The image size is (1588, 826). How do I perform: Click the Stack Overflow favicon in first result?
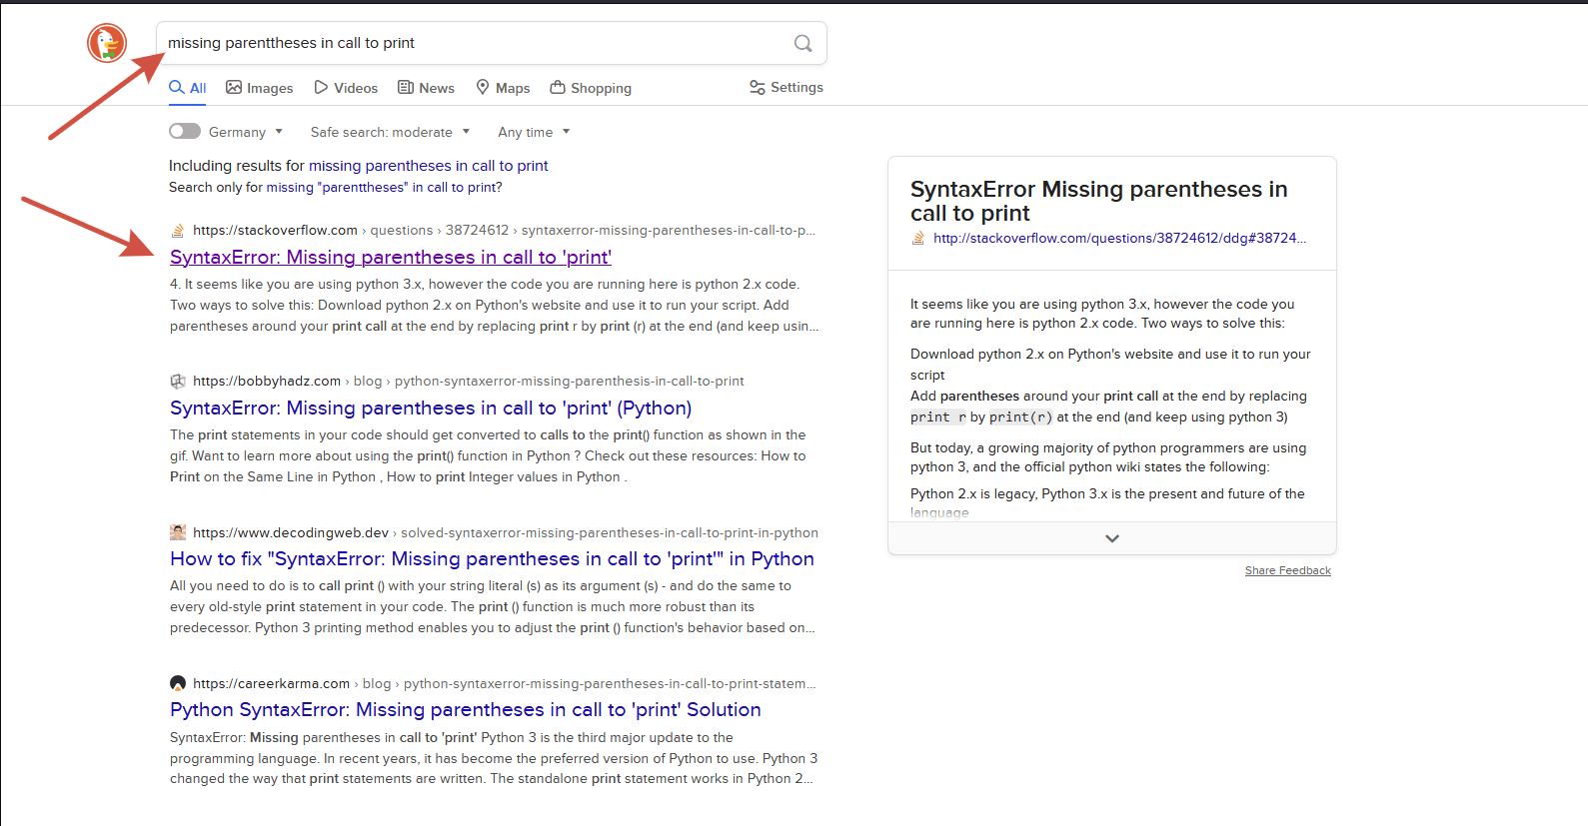(x=178, y=231)
